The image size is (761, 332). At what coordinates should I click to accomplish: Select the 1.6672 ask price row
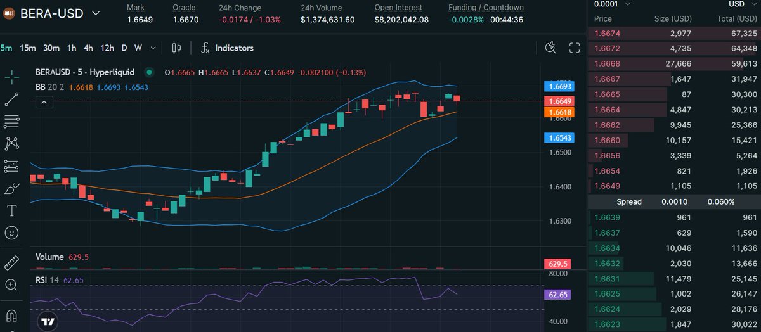point(674,48)
